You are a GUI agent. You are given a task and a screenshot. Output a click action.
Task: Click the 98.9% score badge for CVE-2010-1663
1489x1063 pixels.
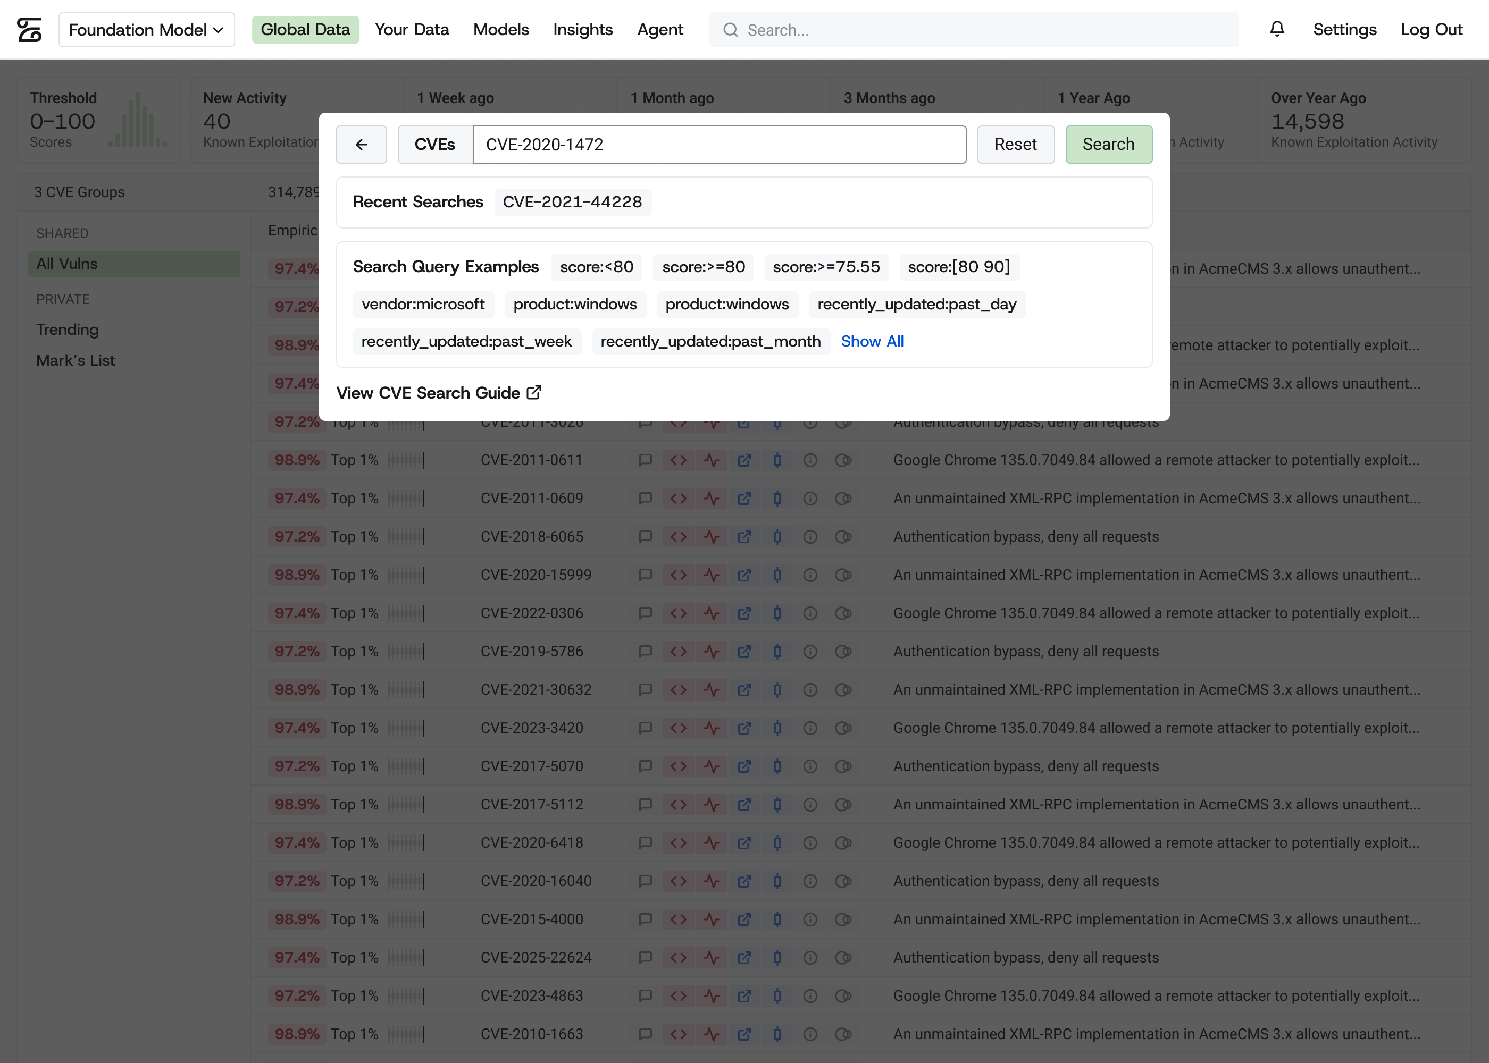coord(297,1034)
